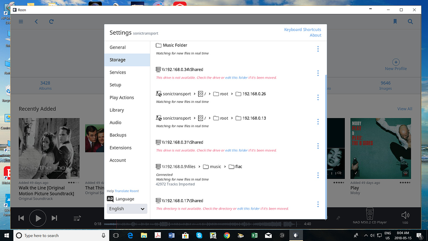This screenshot has width=428, height=241.
Task: Open the three-dot menu for \\192.168.0.9\files
Action: coord(318,175)
